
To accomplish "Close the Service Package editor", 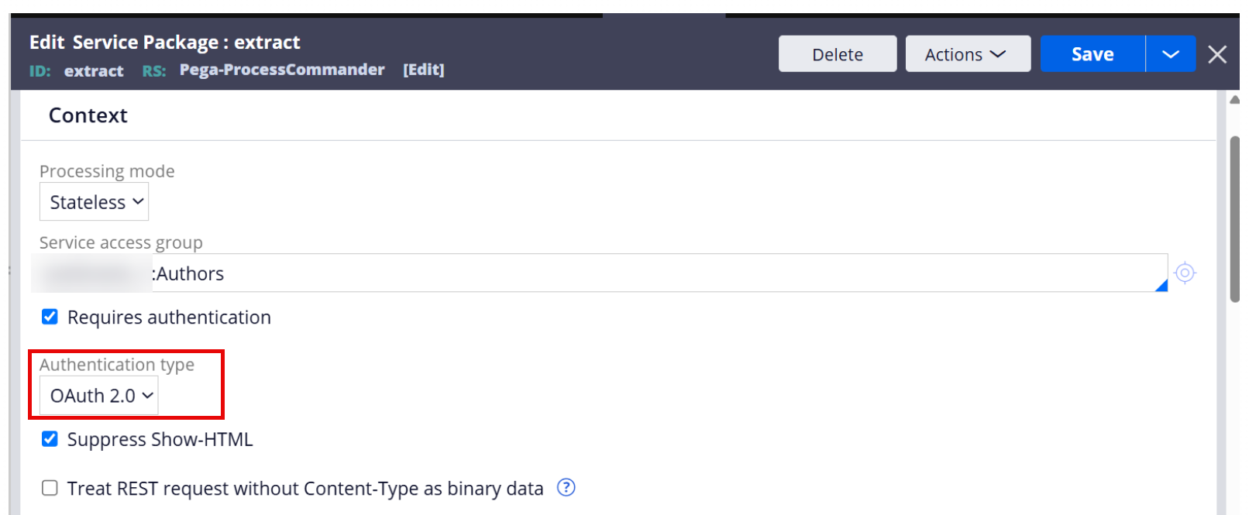I will point(1216,54).
